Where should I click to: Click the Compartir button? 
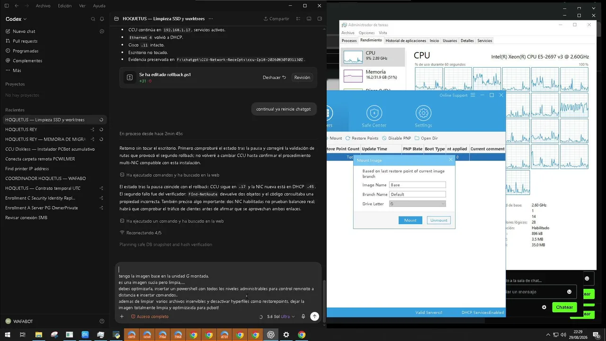pos(276,19)
